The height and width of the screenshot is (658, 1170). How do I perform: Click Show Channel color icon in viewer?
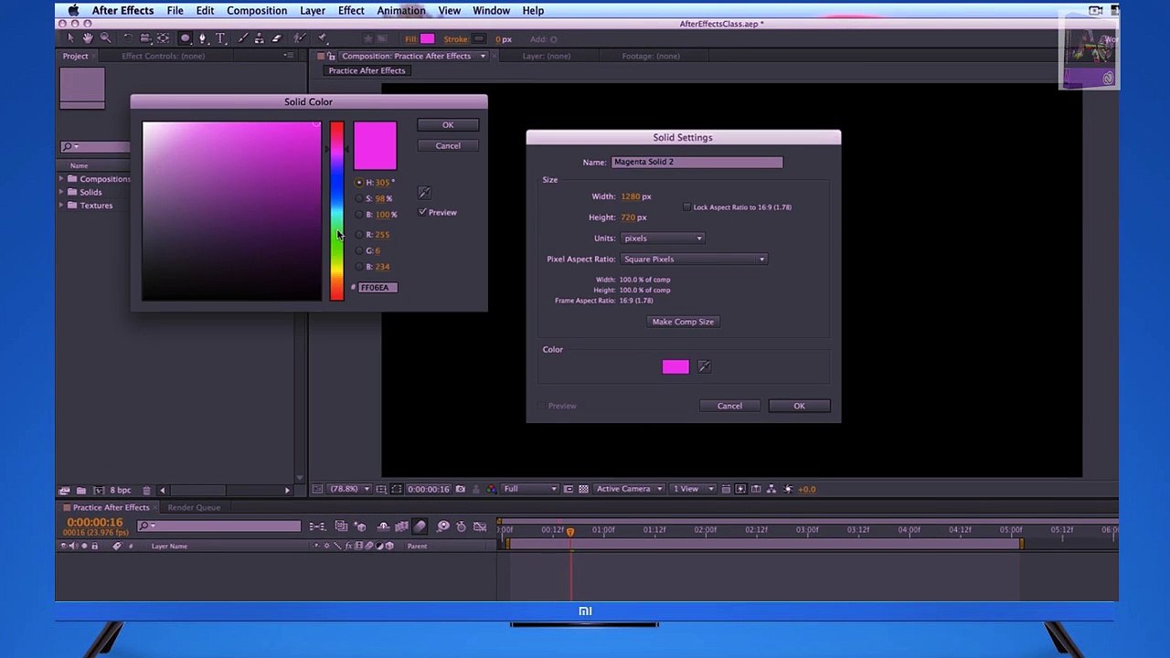coord(492,489)
